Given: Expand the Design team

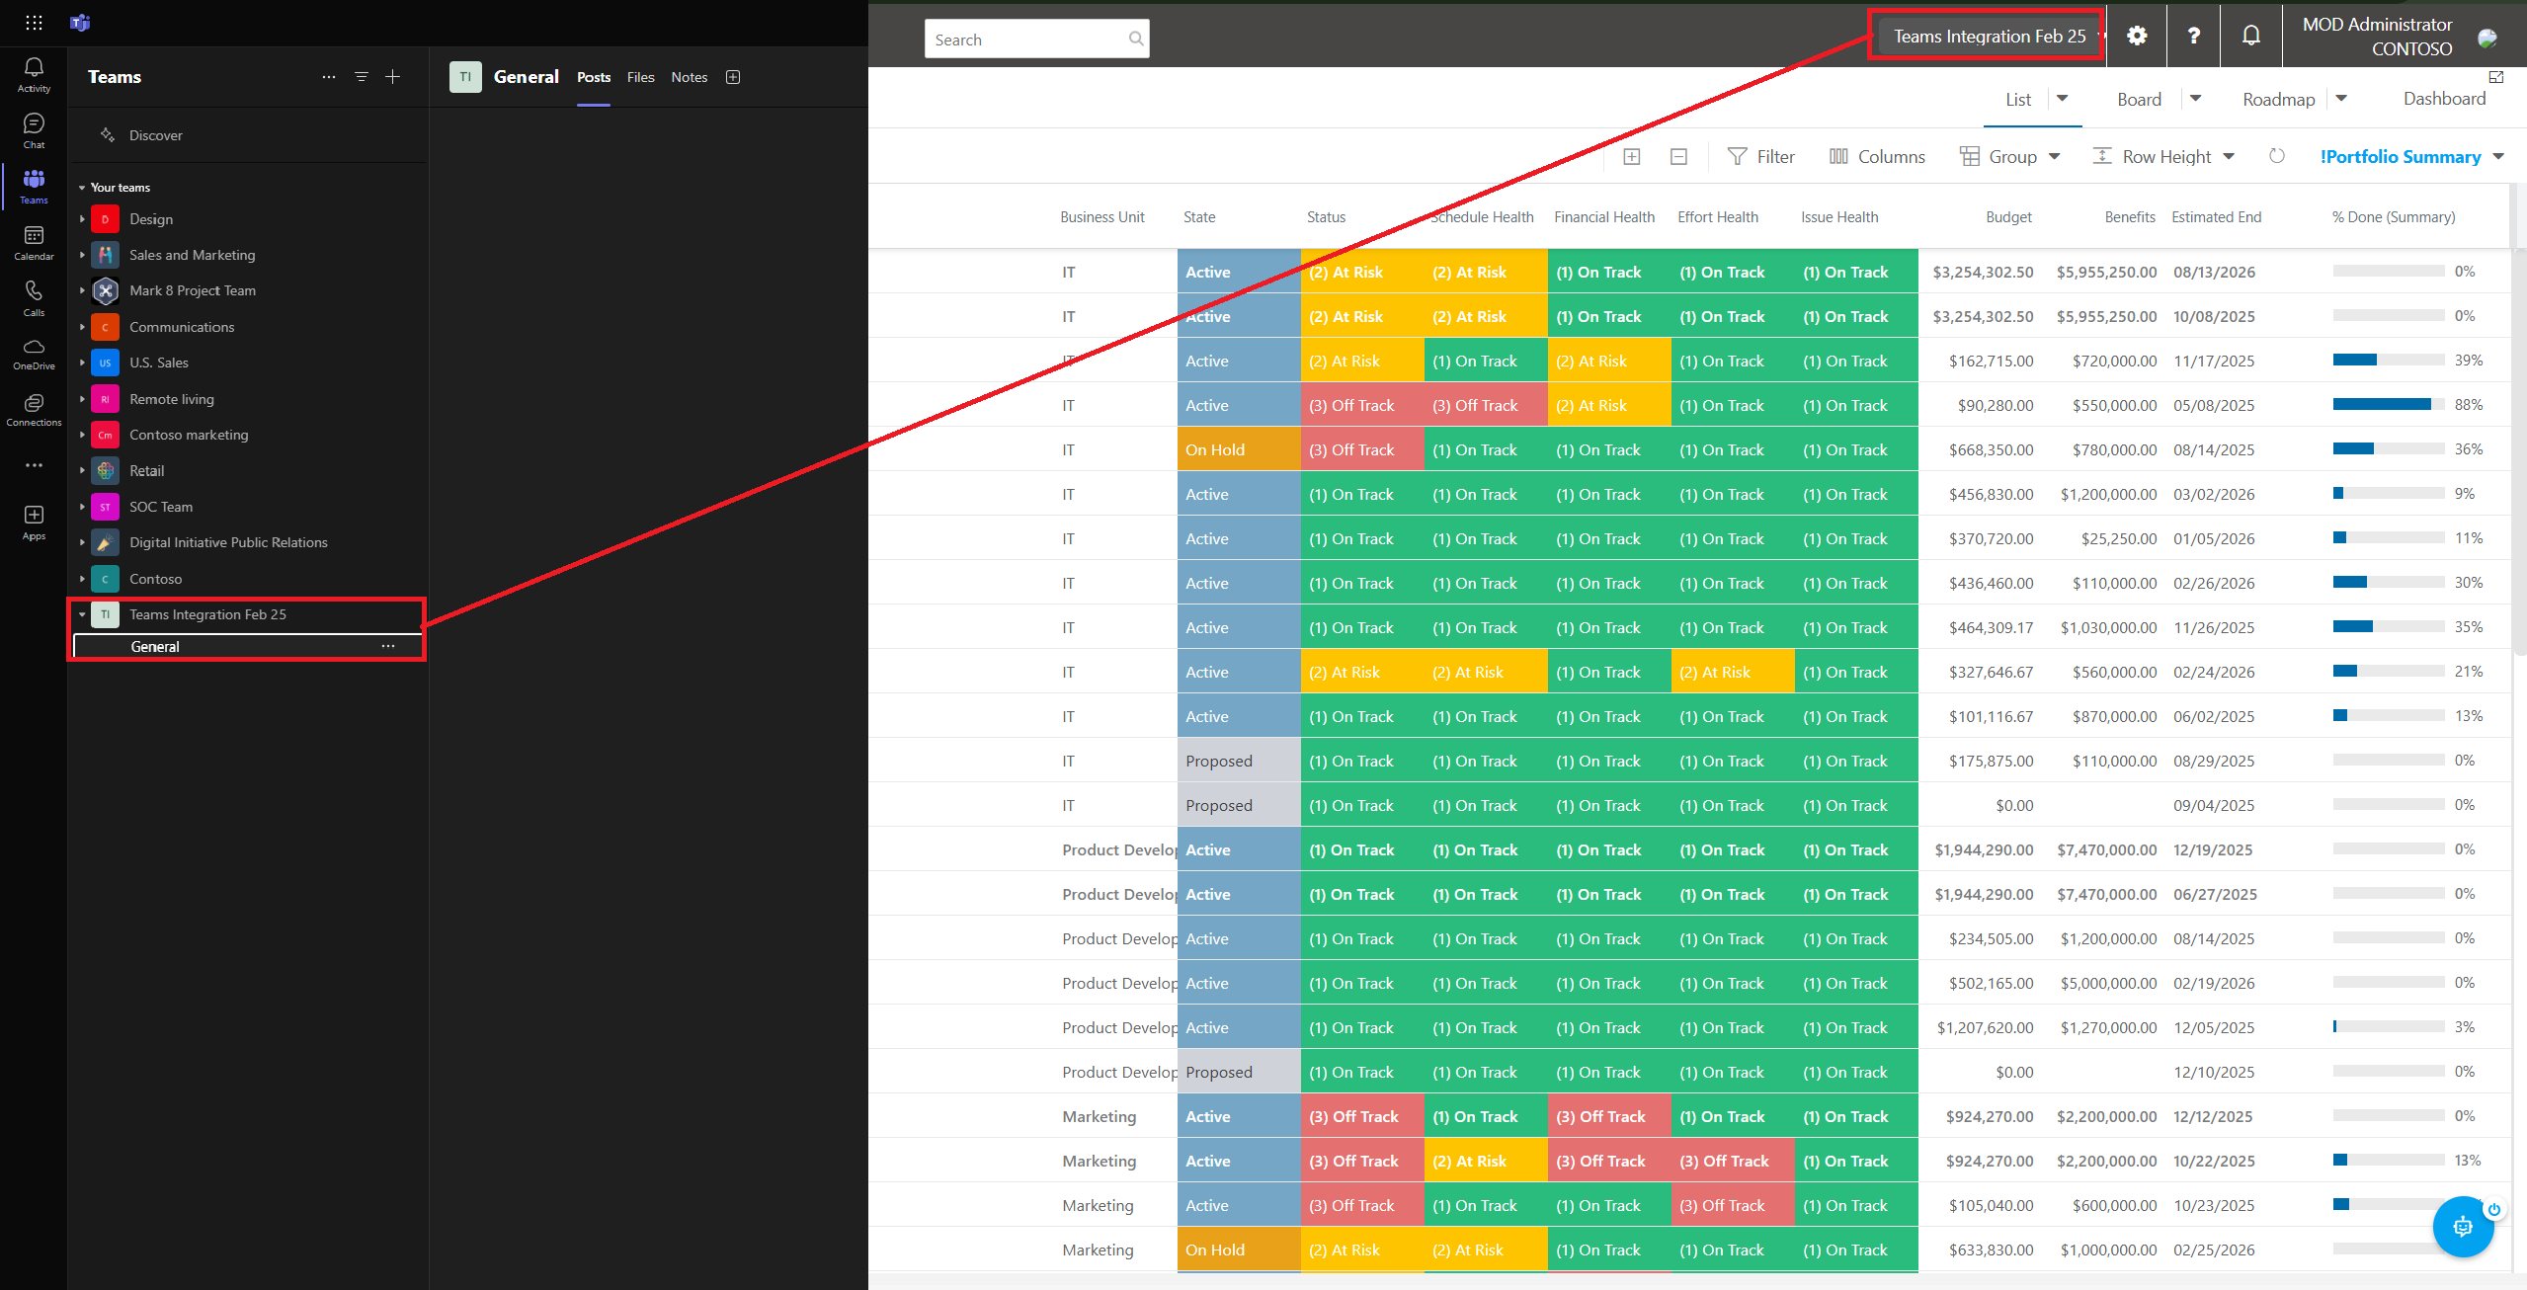Looking at the screenshot, I should pos(82,219).
